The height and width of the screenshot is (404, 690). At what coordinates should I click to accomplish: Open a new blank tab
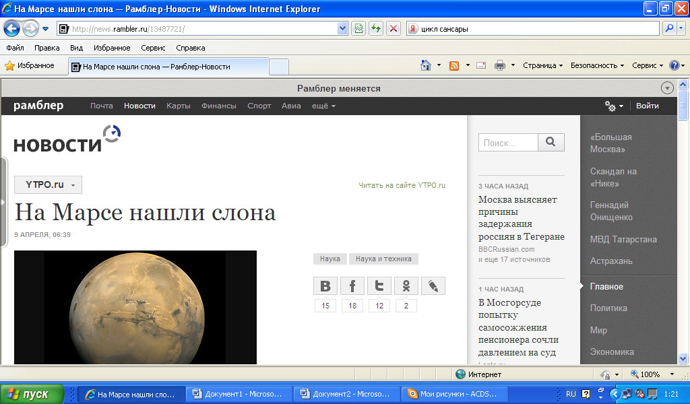coord(278,67)
